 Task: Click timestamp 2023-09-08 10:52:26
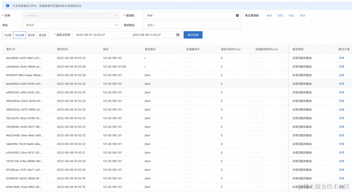71,67
